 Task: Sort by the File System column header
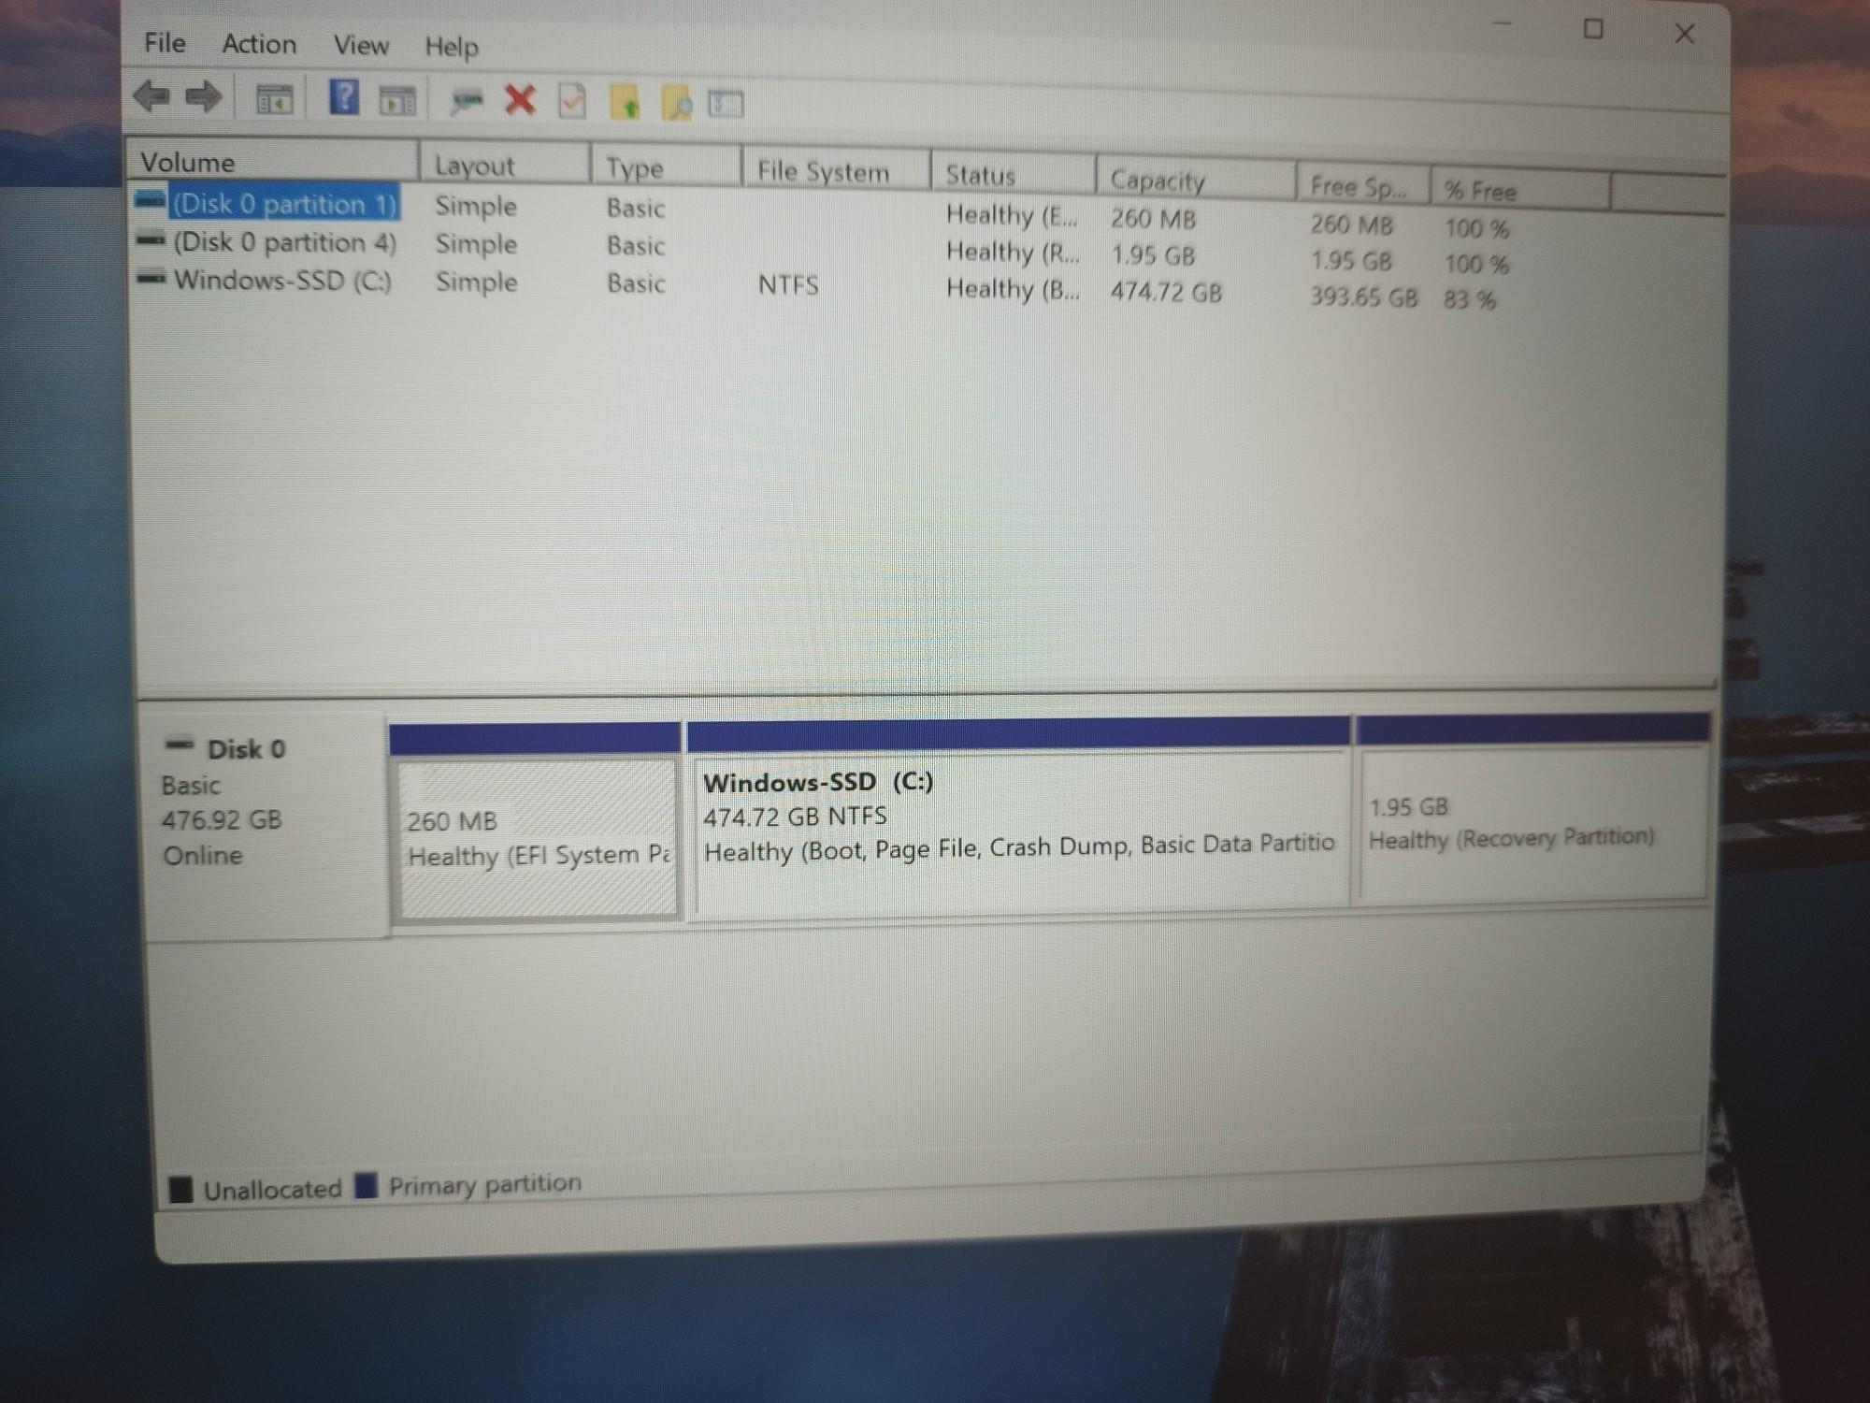click(837, 171)
